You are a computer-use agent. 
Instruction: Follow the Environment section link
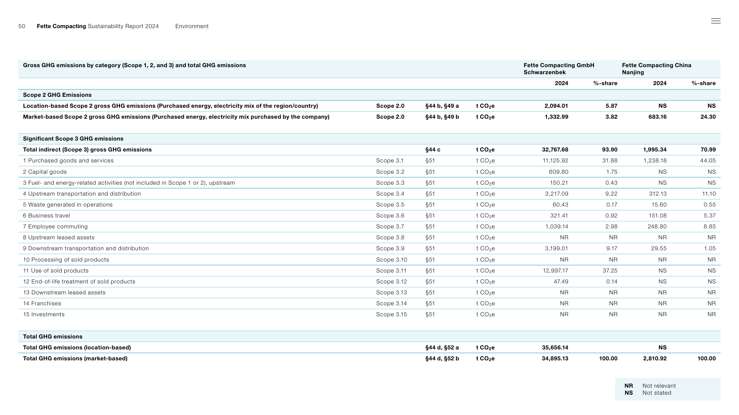coord(192,26)
